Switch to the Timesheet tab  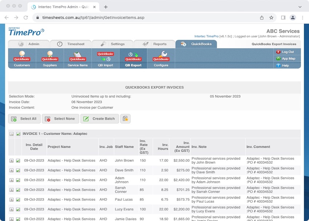(71, 44)
